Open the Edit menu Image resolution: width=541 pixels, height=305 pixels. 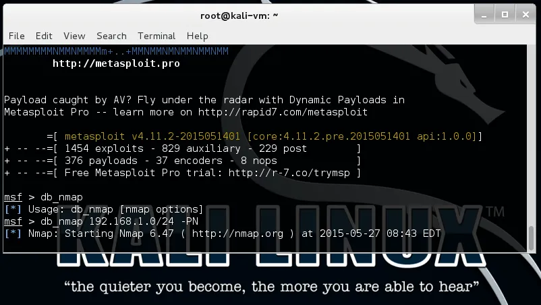click(44, 36)
